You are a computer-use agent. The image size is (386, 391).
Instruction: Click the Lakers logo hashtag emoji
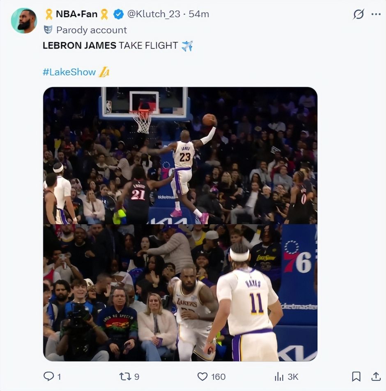click(x=104, y=72)
